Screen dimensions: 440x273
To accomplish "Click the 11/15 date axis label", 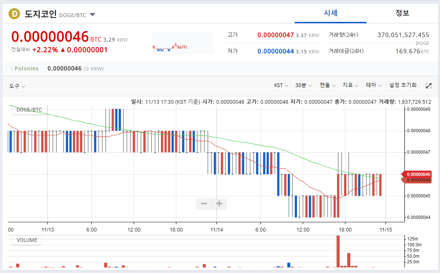I will (386, 230).
